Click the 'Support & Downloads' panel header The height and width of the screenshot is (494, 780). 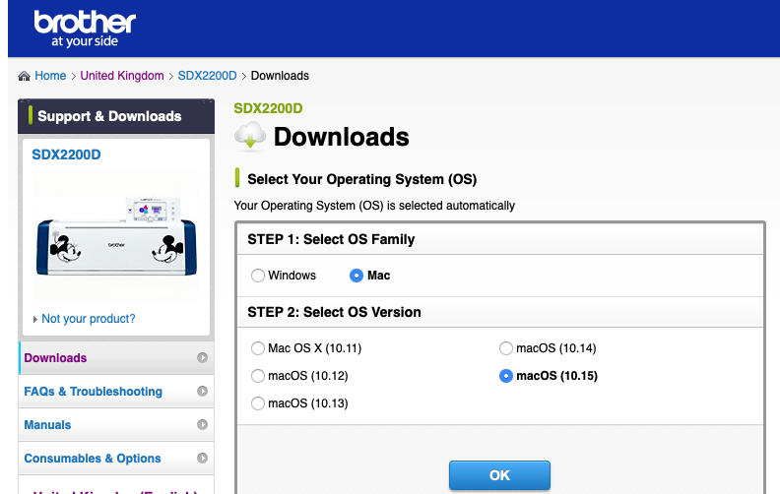coord(116,116)
